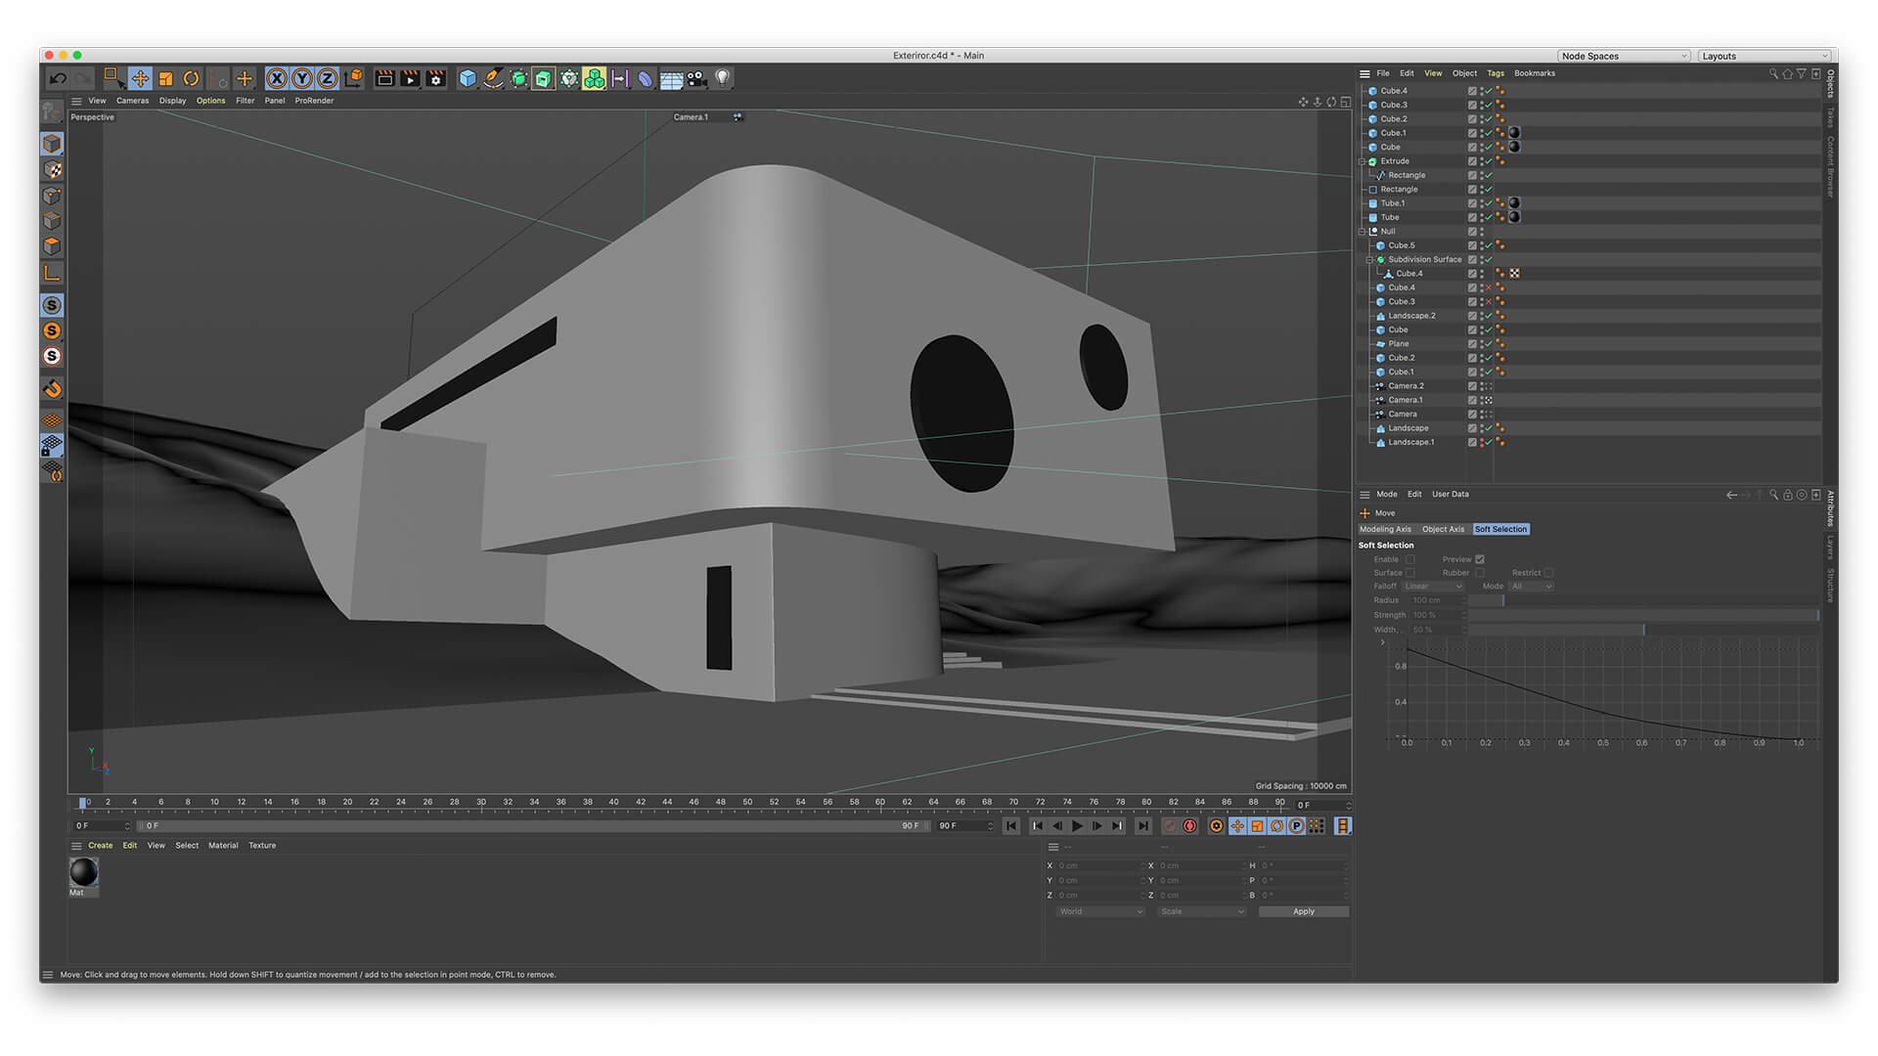Open Object Manager Bookmarks menu

pos(1534,73)
